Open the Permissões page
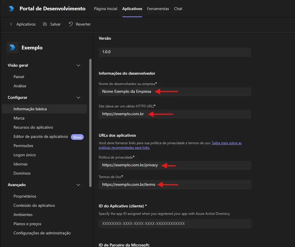Image resolution: width=295 pixels, height=247 pixels. (x=23, y=146)
